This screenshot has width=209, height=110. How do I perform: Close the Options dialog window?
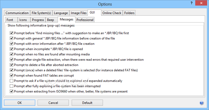point(201,3)
